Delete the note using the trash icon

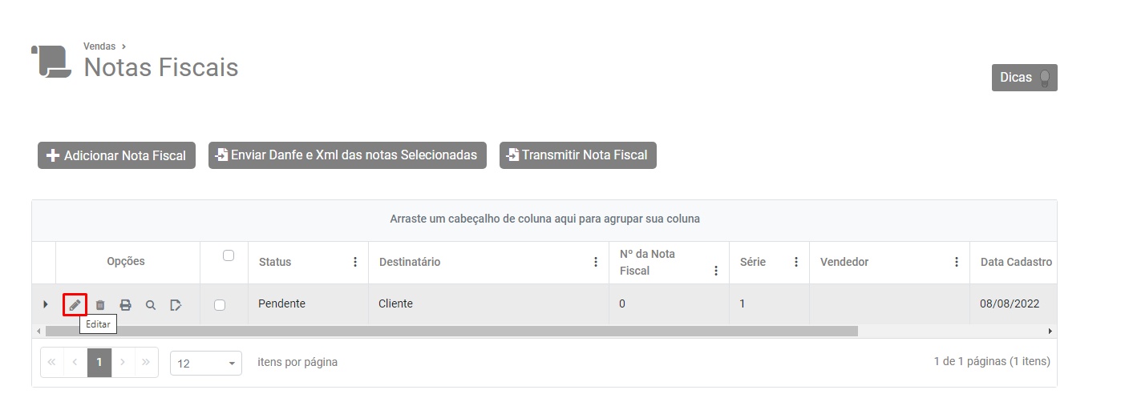pyautogui.click(x=100, y=304)
